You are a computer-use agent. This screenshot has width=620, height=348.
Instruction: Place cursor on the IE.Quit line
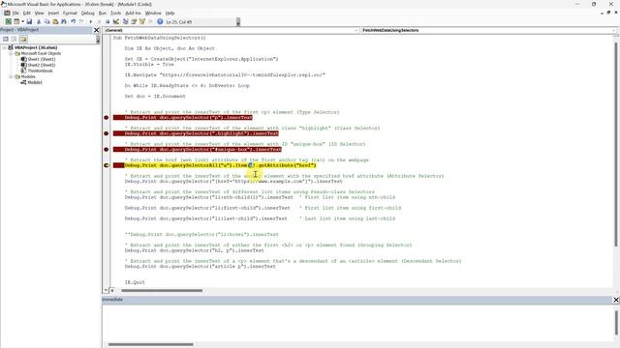point(135,282)
